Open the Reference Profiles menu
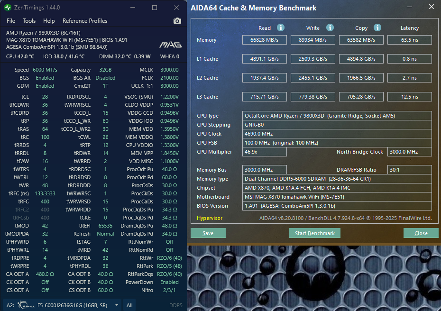The image size is (441, 311). point(85,21)
